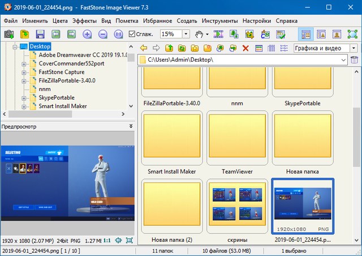The width and height of the screenshot is (362, 256).
Task: Expand the folder path history dropdown
Action: click(x=344, y=60)
